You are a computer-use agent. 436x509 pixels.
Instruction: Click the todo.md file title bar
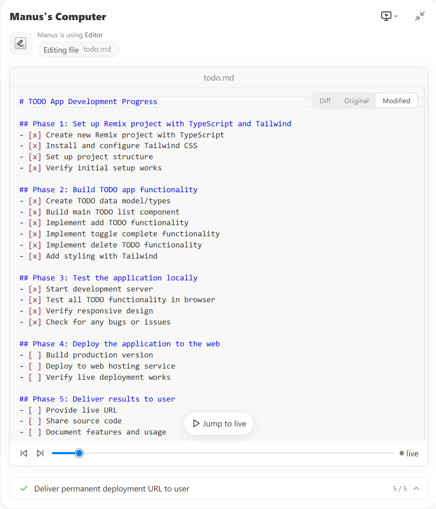click(219, 77)
